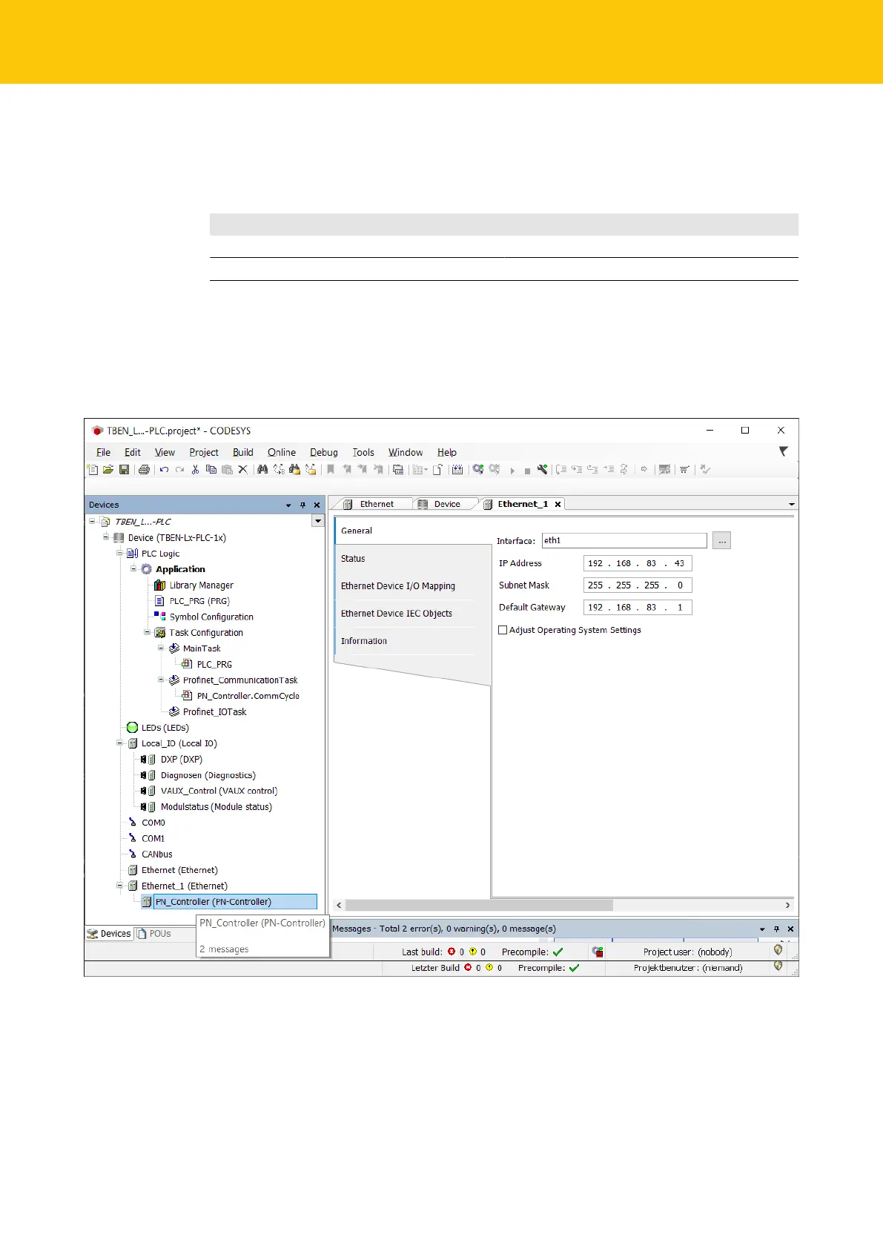Collapse the Task Configuration node
This screenshot has height=1248, width=883.
pos(148,632)
